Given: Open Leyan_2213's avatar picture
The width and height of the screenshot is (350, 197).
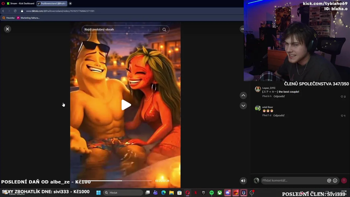Looking at the screenshot, I should [x=258, y=89].
